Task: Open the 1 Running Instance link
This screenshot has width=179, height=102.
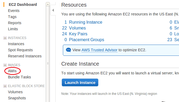Action: pyautogui.click(x=83, y=22)
